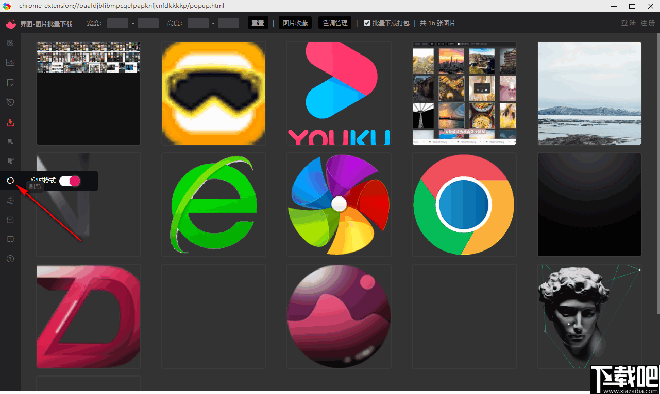Select the green e browser logo thumbnail

click(214, 205)
